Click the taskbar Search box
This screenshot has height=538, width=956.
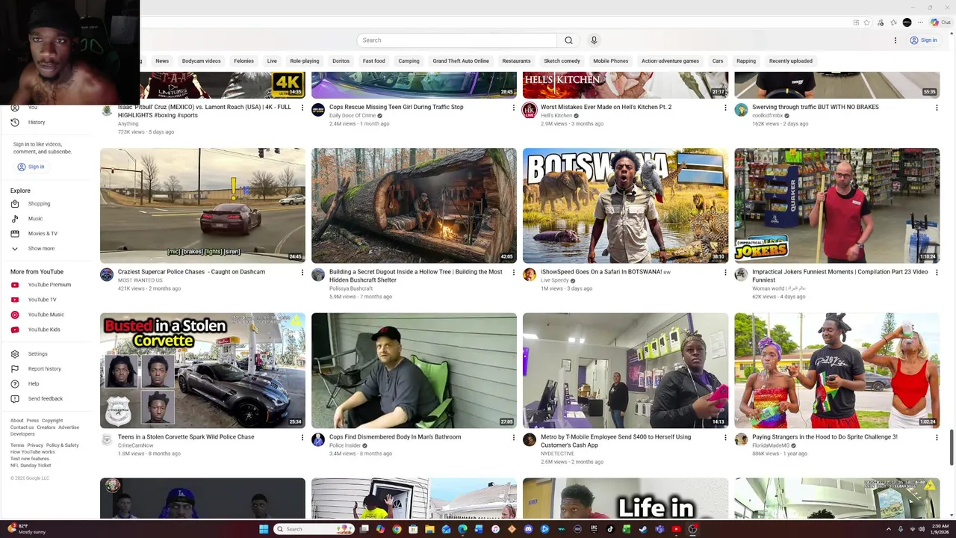click(312, 529)
